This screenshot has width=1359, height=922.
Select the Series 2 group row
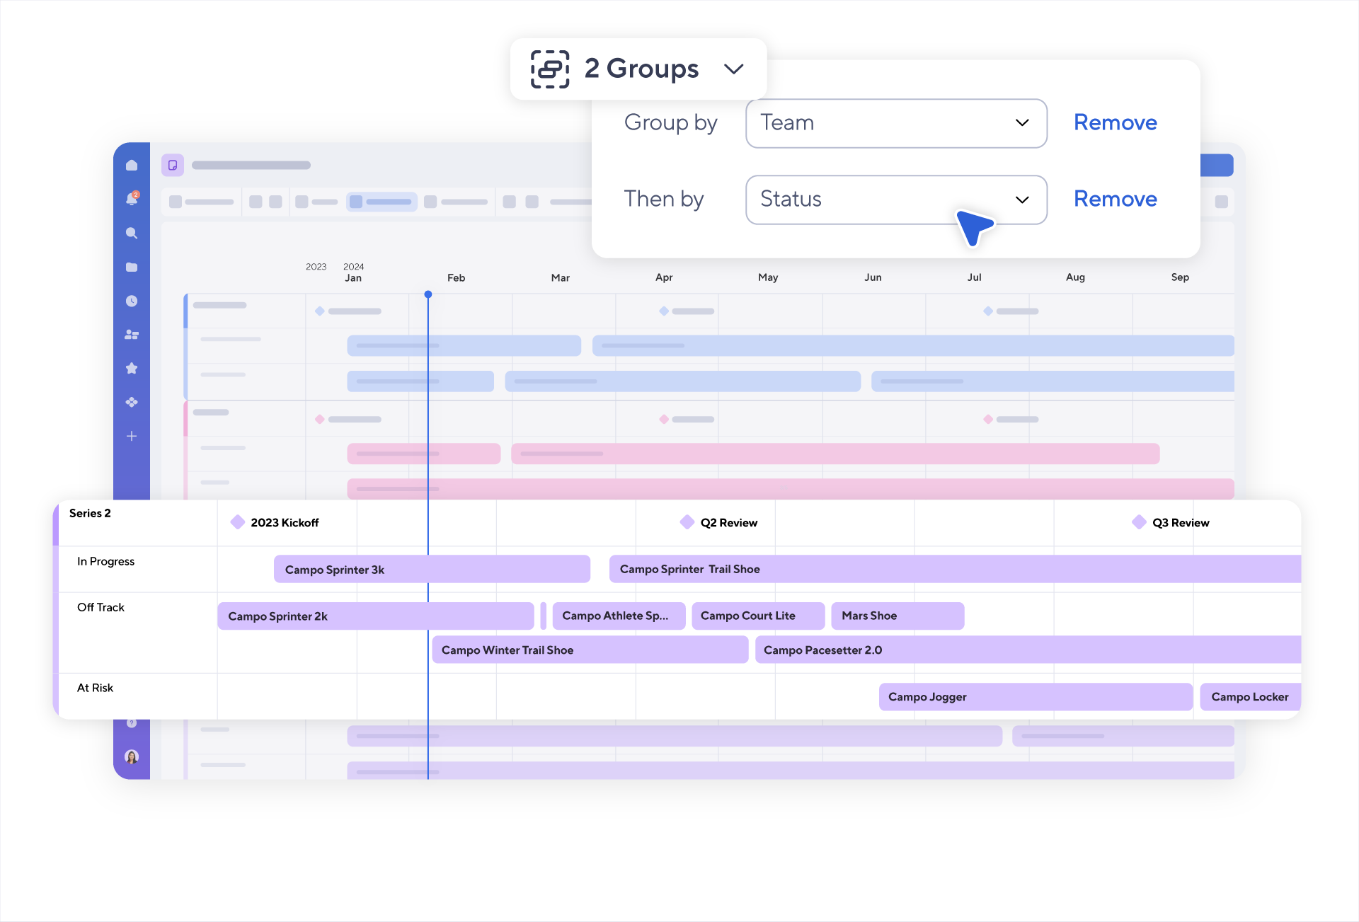tap(91, 514)
